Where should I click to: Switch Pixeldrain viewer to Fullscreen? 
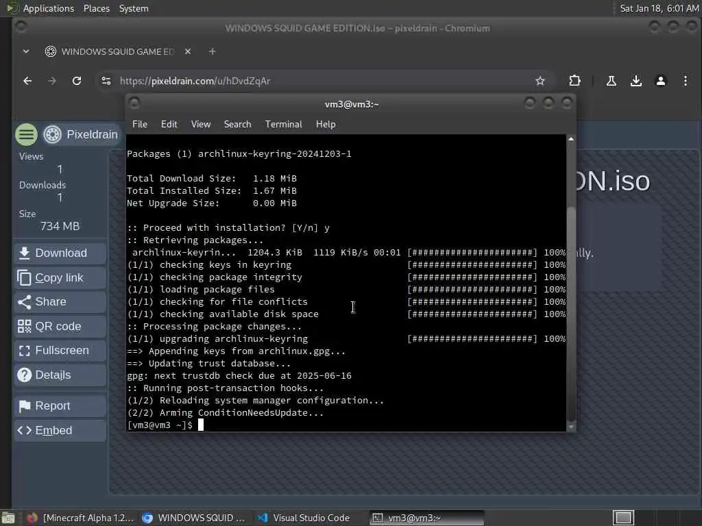click(60, 351)
